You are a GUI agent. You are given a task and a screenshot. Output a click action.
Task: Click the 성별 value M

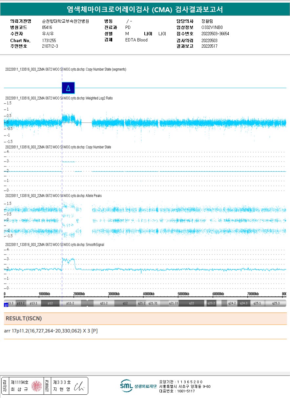[127, 34]
